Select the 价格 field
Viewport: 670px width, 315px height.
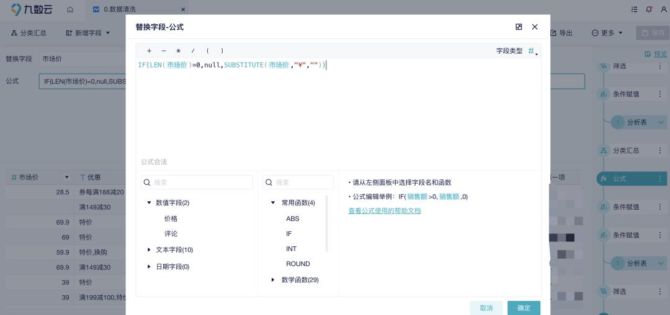click(x=171, y=218)
